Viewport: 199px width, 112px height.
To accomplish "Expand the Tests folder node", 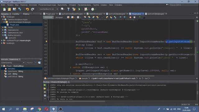I will click(3, 27).
